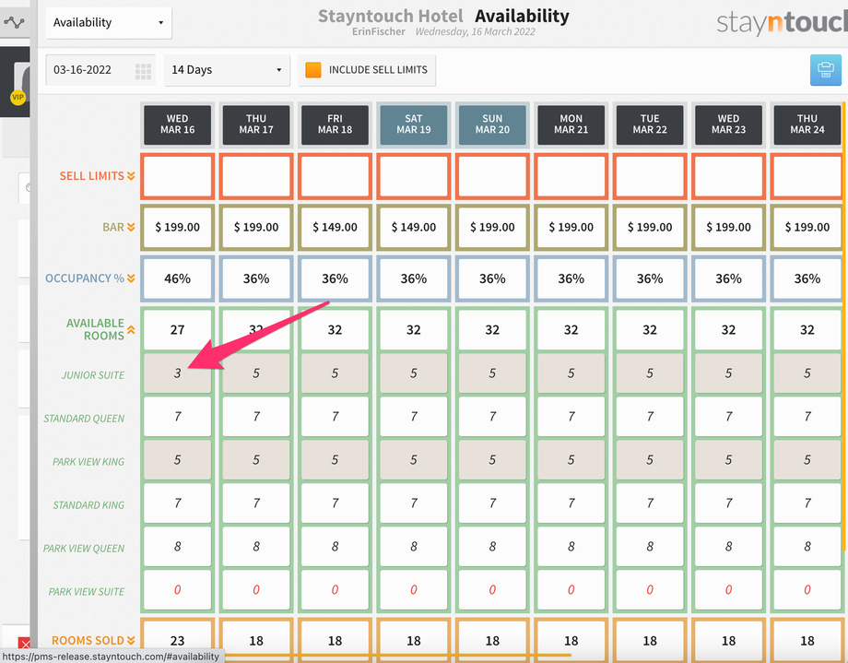The height and width of the screenshot is (663, 848).
Task: Select the THU MAR 17 column header
Action: point(256,124)
